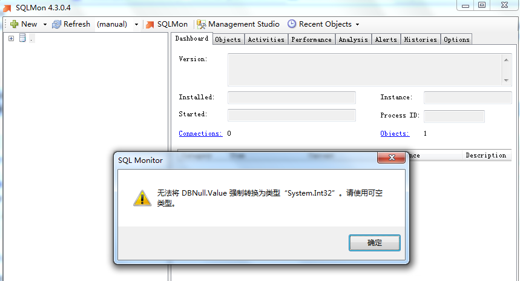Click the green plus New icon
520x281 pixels.
15,24
